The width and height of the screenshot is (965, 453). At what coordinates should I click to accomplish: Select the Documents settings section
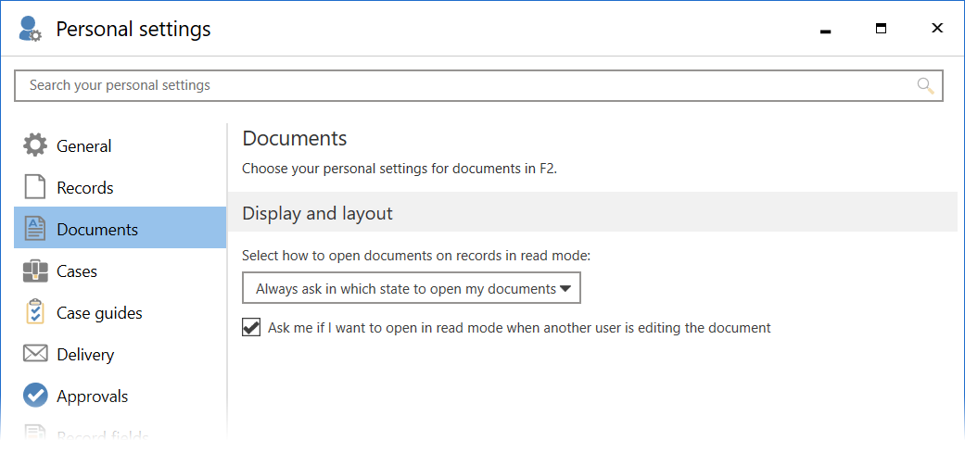[x=120, y=228]
